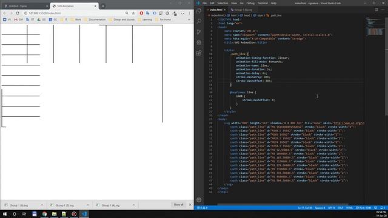Go back in Chrome
This screenshot has width=388, height=218.
(5, 13)
